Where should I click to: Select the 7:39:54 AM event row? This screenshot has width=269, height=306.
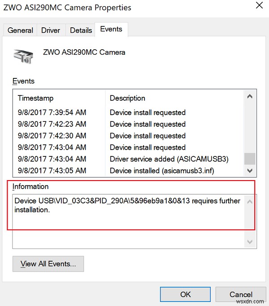coord(128,112)
